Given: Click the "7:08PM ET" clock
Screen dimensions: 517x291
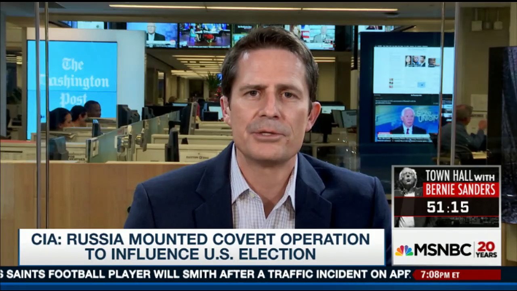Looking at the screenshot, I should [440, 275].
